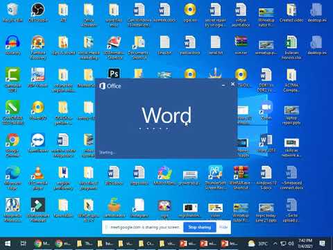This screenshot has width=333, height=250.
Task: Open the Windows Start menu
Action: [8, 244]
